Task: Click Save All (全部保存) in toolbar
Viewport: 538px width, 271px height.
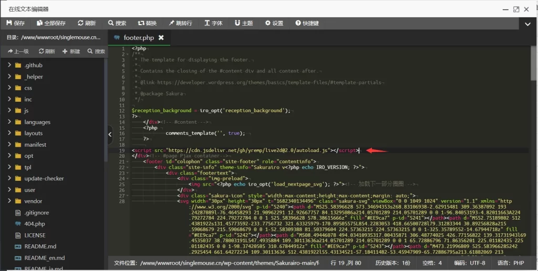Action: tap(51, 23)
